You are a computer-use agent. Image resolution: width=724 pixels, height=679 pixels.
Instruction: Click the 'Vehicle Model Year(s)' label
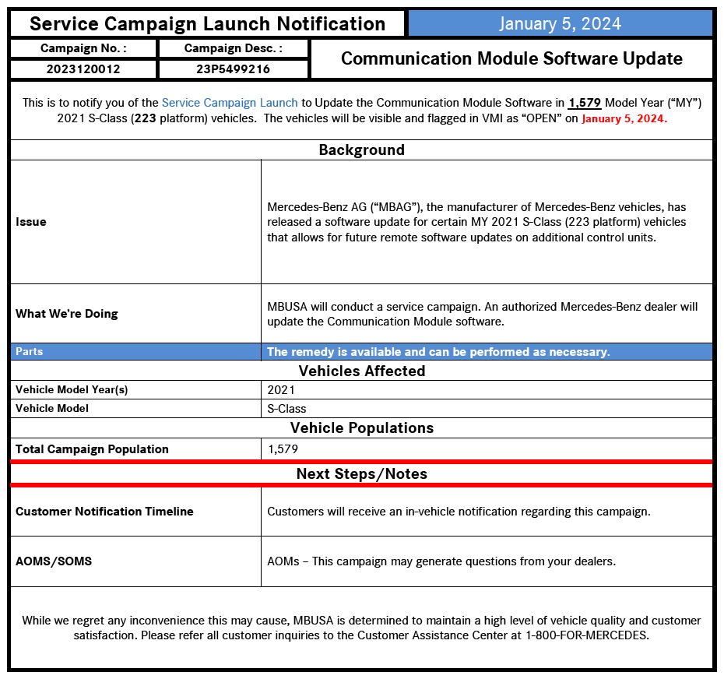click(72, 390)
